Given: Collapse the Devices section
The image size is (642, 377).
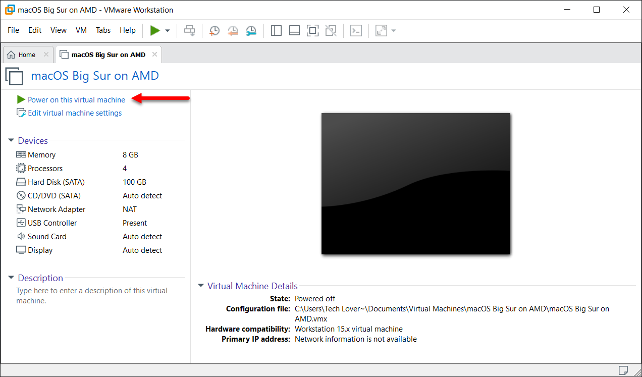Looking at the screenshot, I should click(x=11, y=141).
